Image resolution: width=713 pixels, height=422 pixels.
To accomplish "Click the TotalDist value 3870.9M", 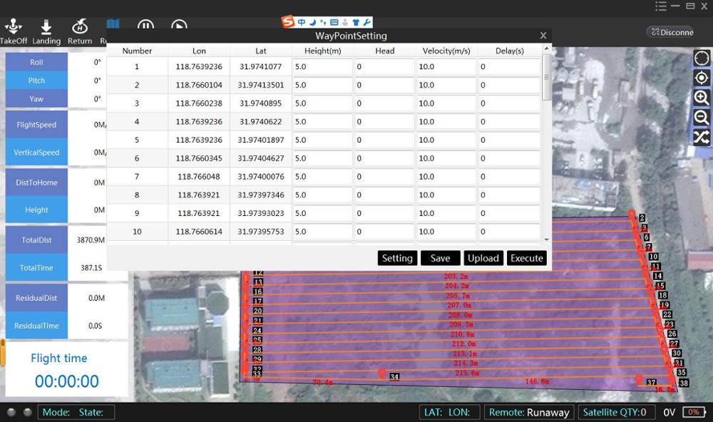I will coord(91,240).
